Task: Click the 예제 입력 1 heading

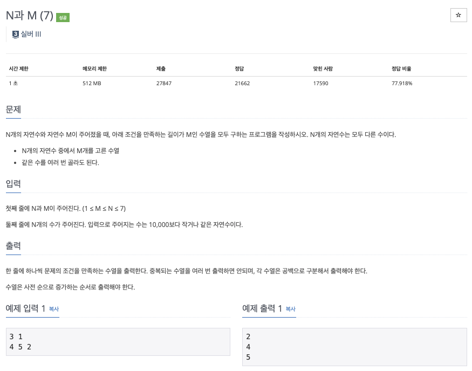Action: (25, 308)
